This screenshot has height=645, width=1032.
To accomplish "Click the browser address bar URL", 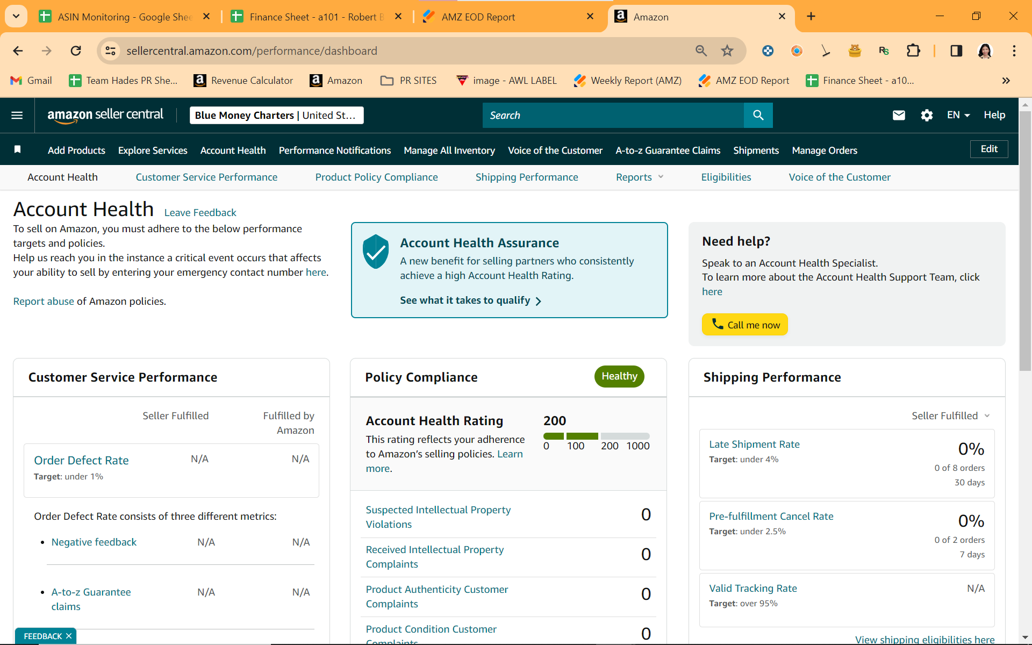I will coord(252,51).
